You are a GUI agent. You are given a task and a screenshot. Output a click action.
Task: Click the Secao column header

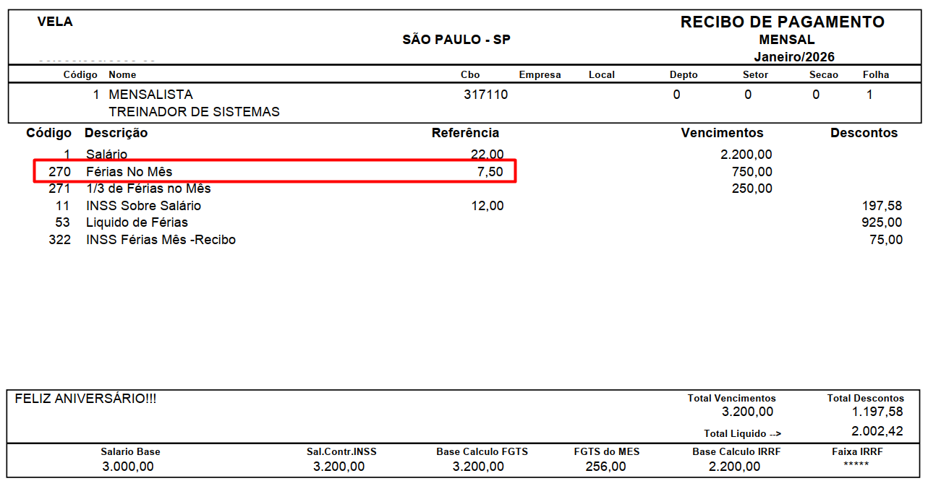824,74
